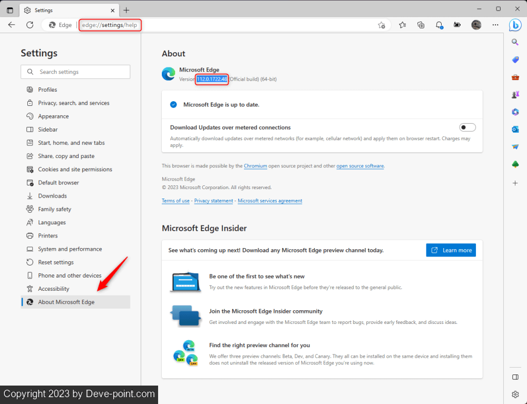Open a new tab with the plus button
The width and height of the screenshot is (527, 404).
pyautogui.click(x=126, y=10)
